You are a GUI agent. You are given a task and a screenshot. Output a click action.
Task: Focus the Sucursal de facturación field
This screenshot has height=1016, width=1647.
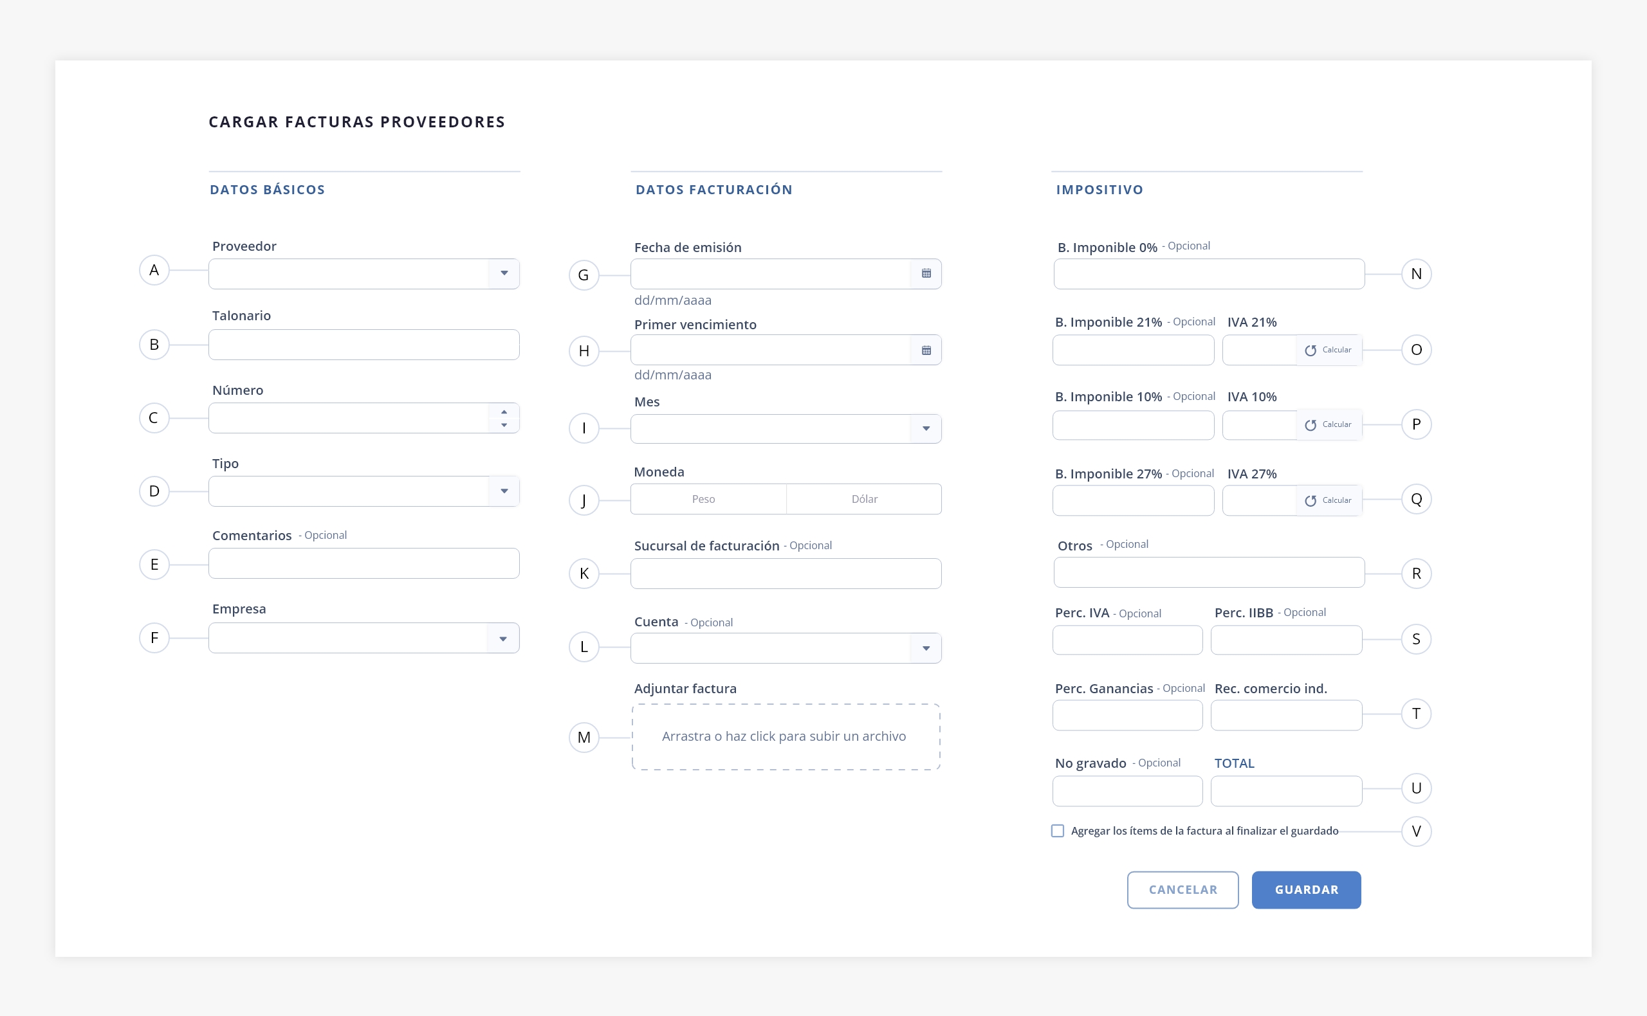pos(786,574)
